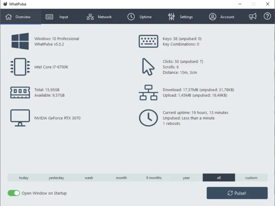Click the CPU chip icon
This screenshot has height=206, width=275.
pos(20,67)
